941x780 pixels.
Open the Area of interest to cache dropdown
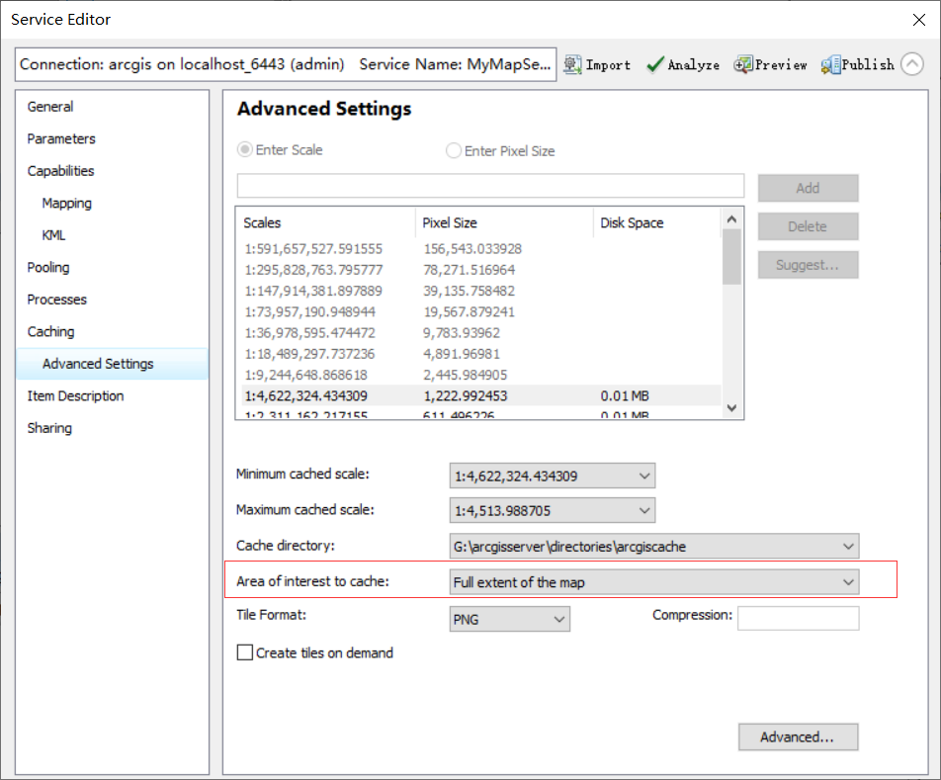pyautogui.click(x=848, y=581)
